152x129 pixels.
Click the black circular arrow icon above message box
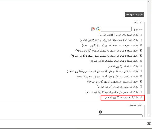[100, 112]
